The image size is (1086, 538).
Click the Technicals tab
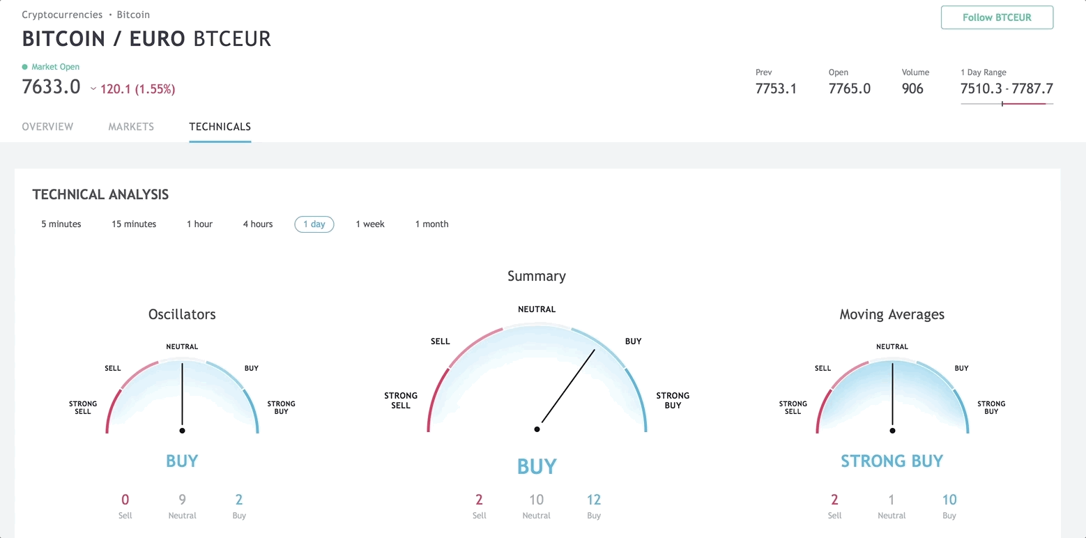pos(220,127)
